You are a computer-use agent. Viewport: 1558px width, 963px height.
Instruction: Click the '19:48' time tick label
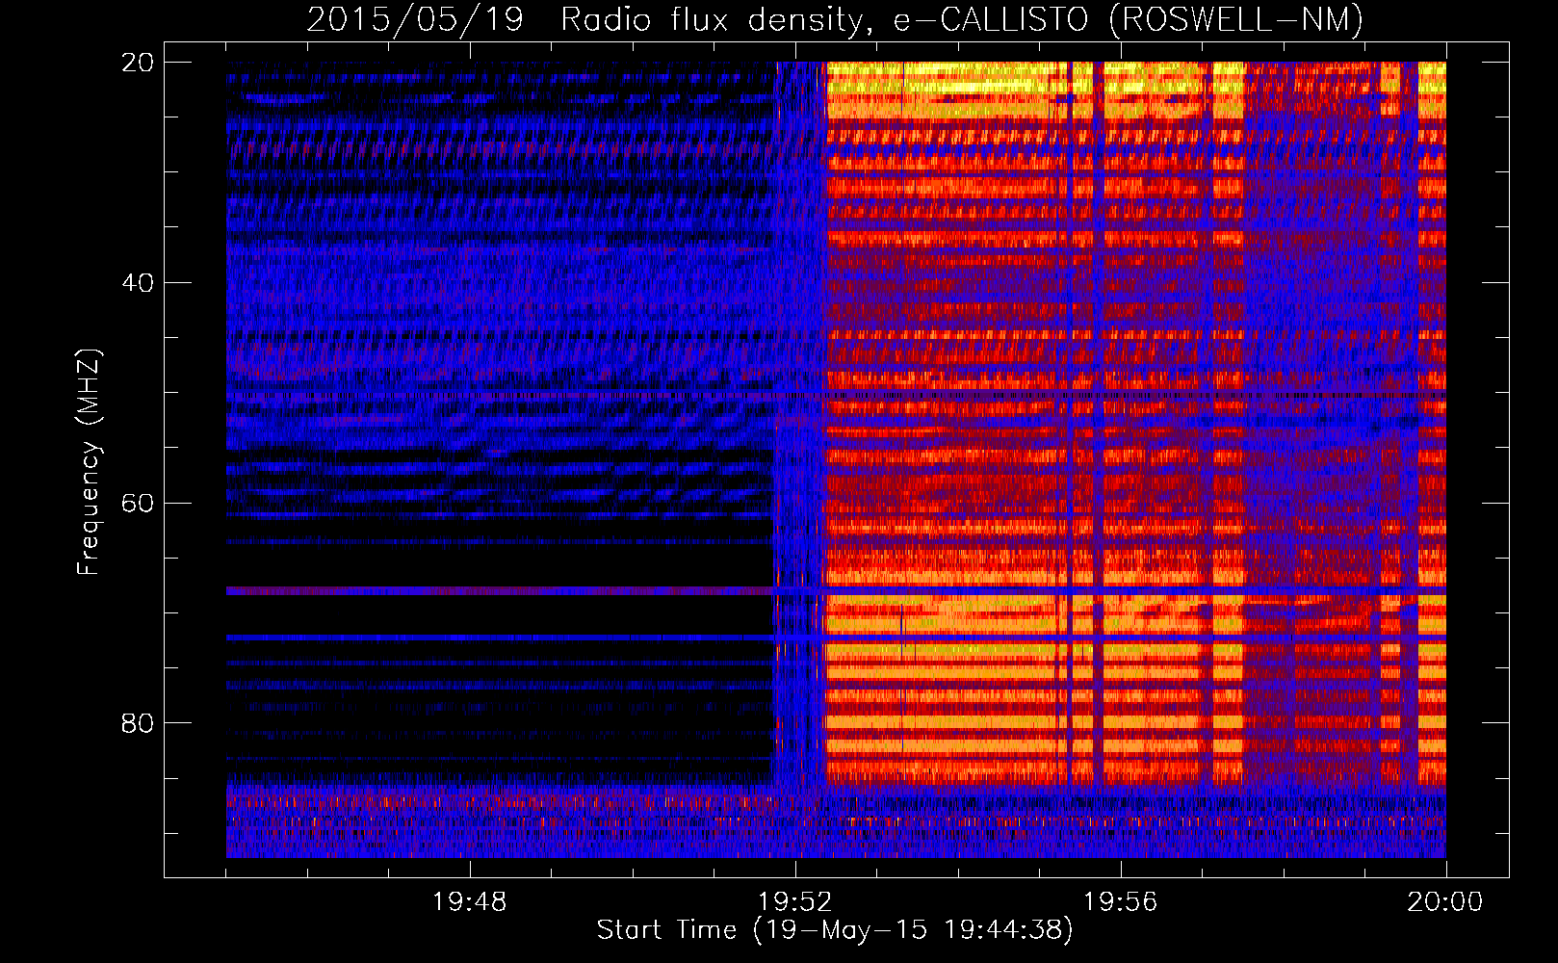[x=470, y=902]
